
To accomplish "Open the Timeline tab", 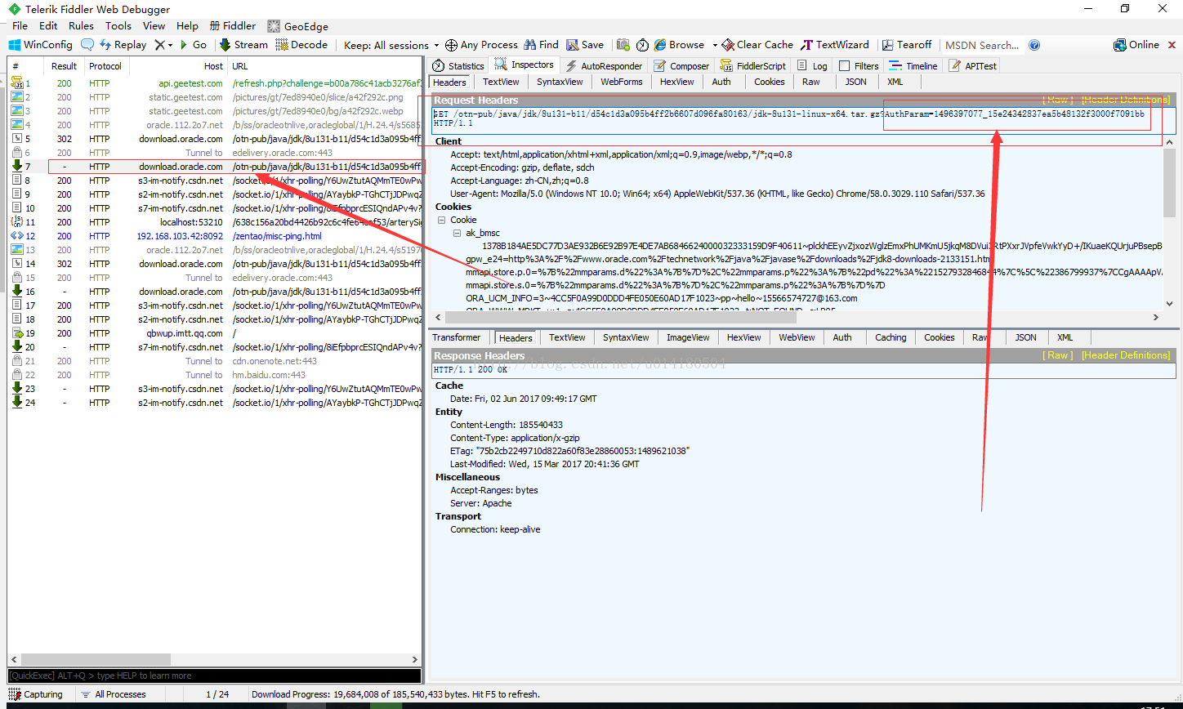I will tap(913, 66).
